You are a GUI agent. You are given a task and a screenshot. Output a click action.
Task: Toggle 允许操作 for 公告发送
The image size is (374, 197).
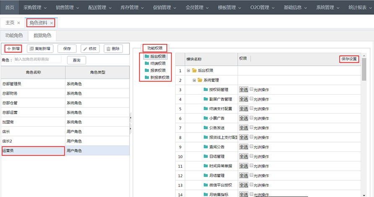[x=252, y=127]
